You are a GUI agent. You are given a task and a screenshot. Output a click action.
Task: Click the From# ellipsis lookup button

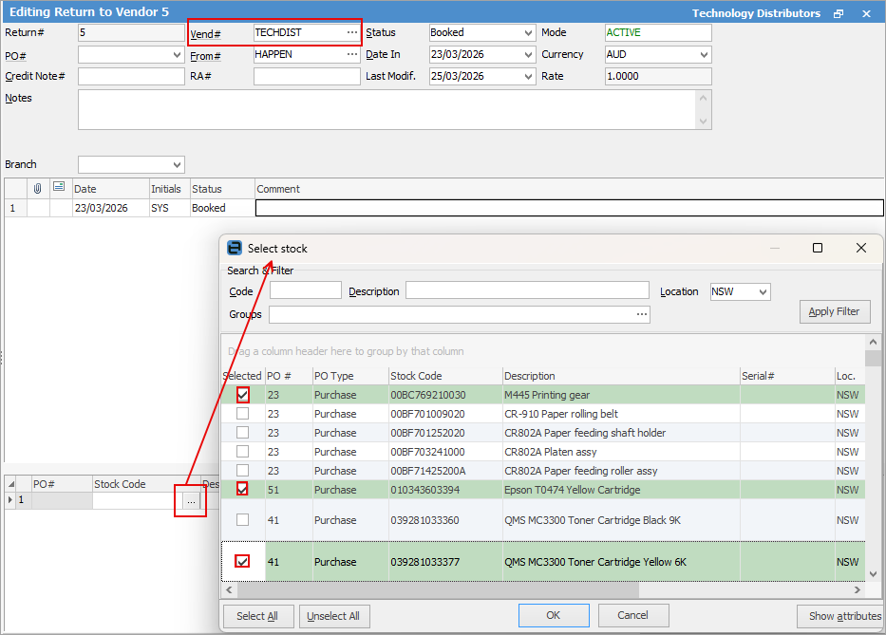(x=351, y=55)
